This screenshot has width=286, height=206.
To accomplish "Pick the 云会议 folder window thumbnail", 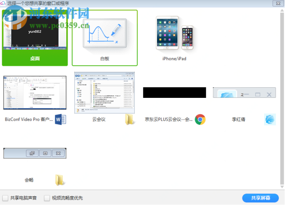I will pyautogui.click(x=105, y=93).
